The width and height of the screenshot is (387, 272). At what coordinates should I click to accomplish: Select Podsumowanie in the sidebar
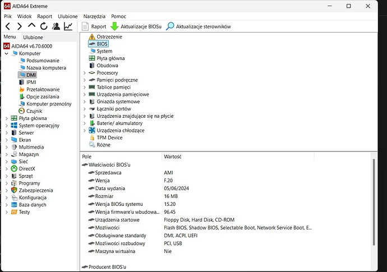coord(43,61)
